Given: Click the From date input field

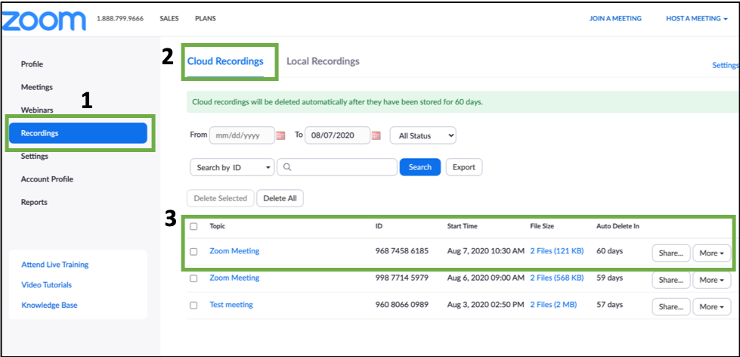Looking at the screenshot, I should point(242,135).
